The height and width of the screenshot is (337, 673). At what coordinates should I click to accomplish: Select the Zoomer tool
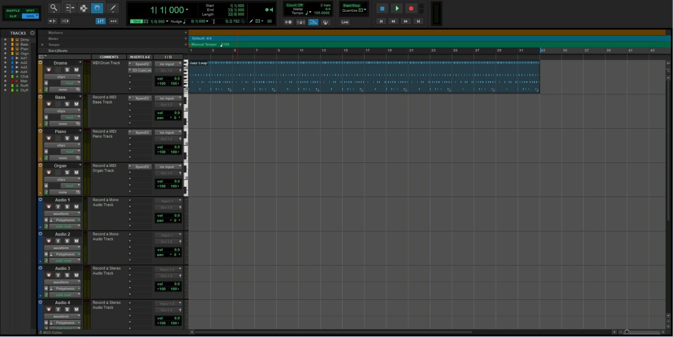tap(53, 7)
